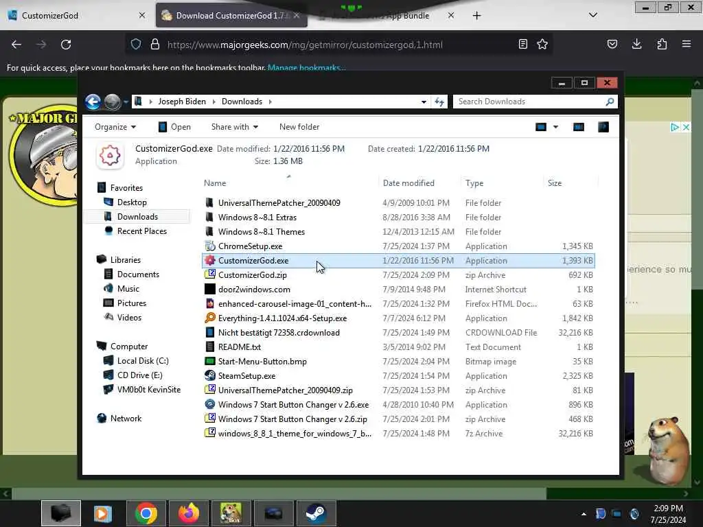Click the Open toolbar button
This screenshot has height=527, width=703.
point(174,127)
